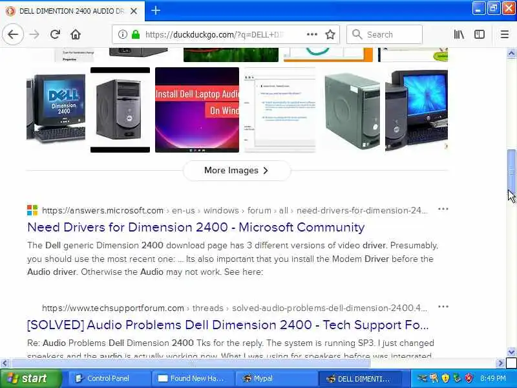Click horizontal scrollbar right arrow

pyautogui.click(x=500, y=363)
